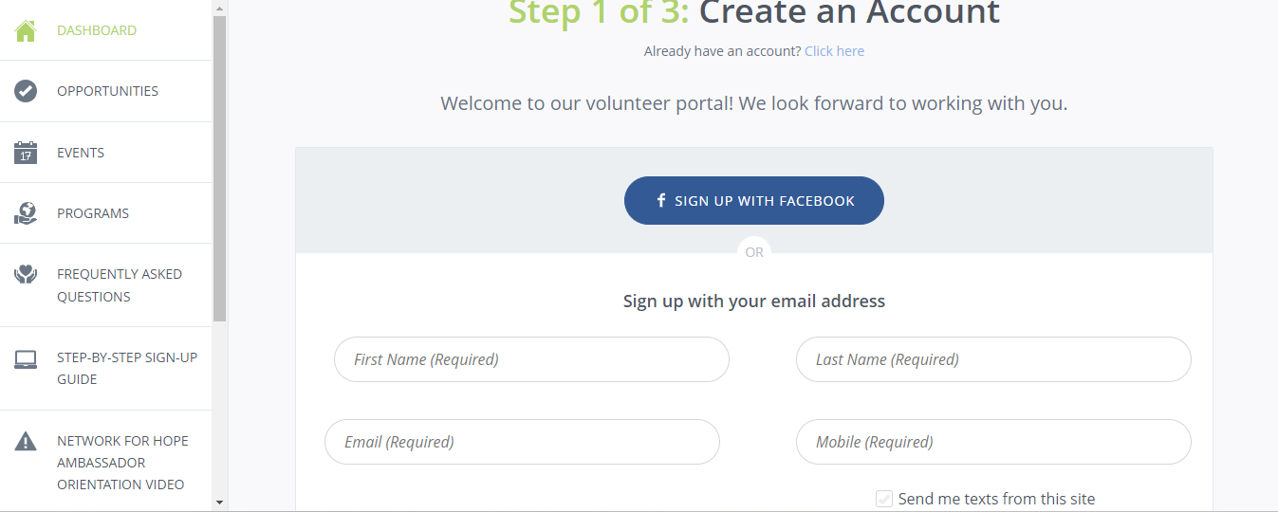
Task: Focus the Email input field
Action: coord(522,442)
